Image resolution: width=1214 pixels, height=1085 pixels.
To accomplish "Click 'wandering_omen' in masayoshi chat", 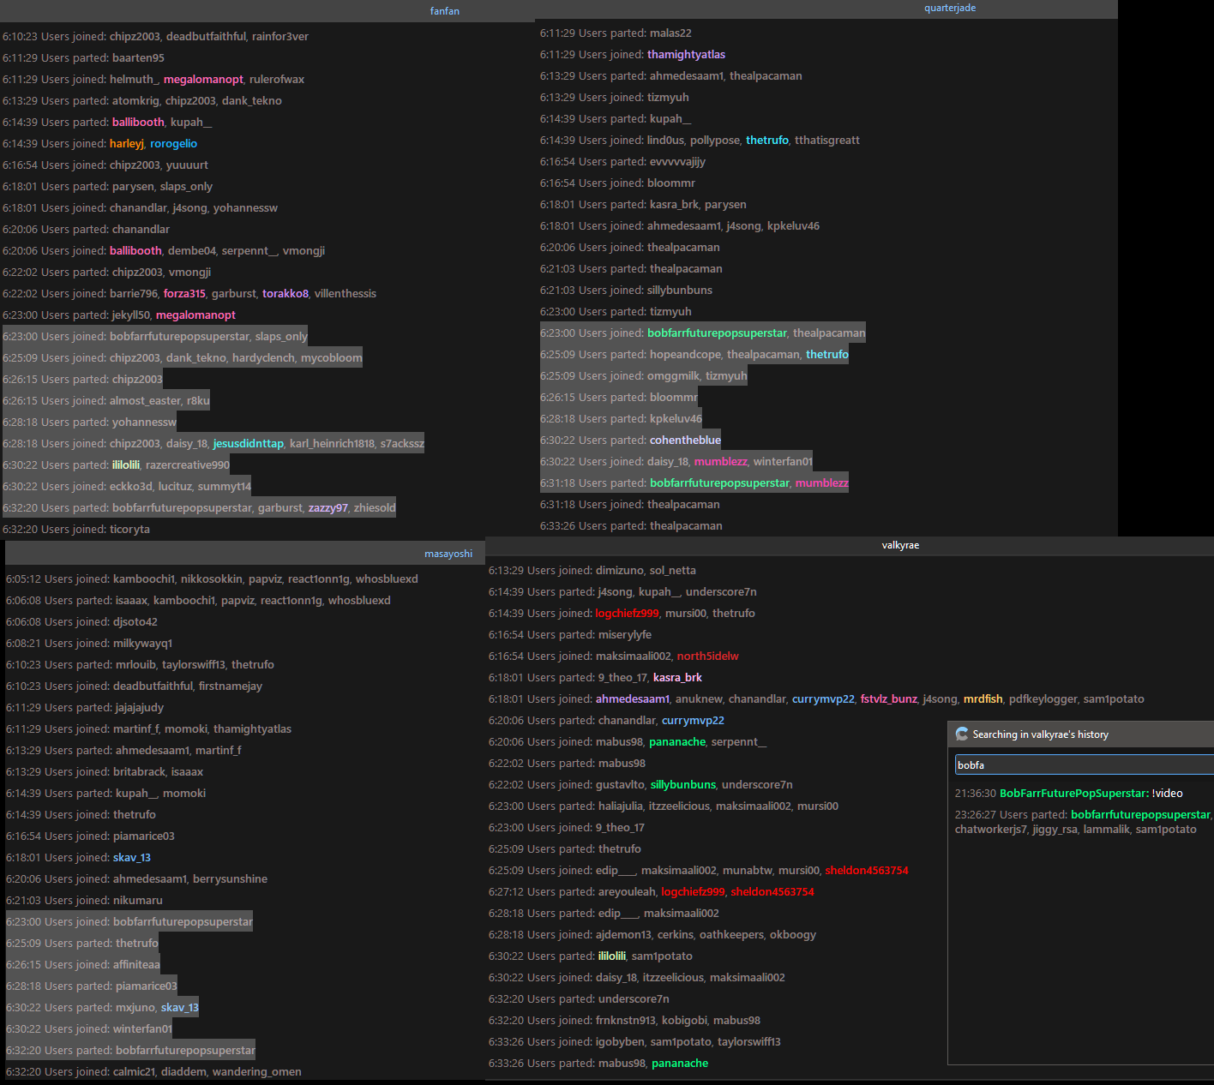I will click(x=257, y=1072).
